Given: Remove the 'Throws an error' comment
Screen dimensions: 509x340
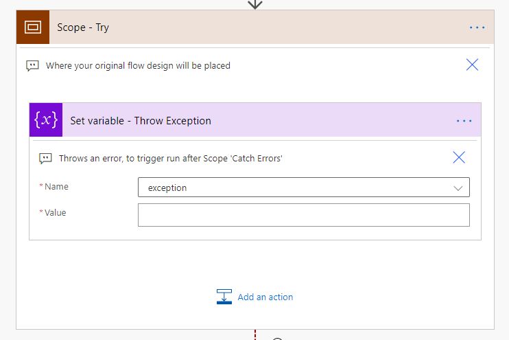Looking at the screenshot, I should 459,158.
